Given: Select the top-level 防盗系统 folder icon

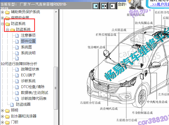Looking at the screenshot, I should coord(7,24).
